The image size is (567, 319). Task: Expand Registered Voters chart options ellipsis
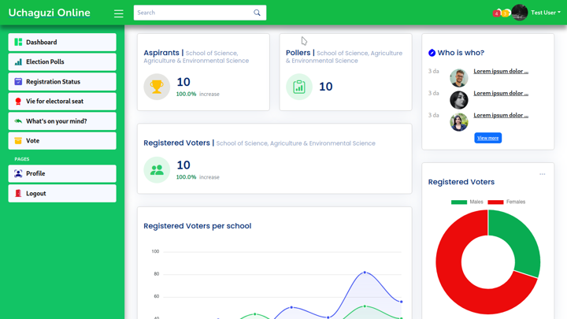(542, 174)
